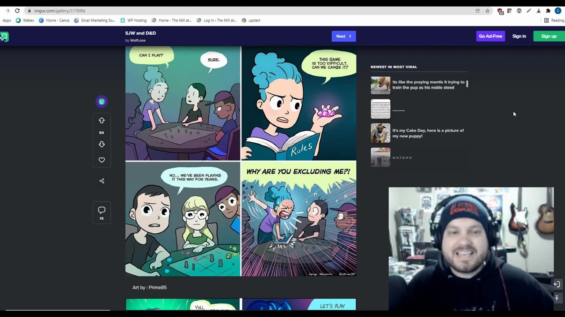
Task: Open the share options icon
Action: [x=102, y=181]
